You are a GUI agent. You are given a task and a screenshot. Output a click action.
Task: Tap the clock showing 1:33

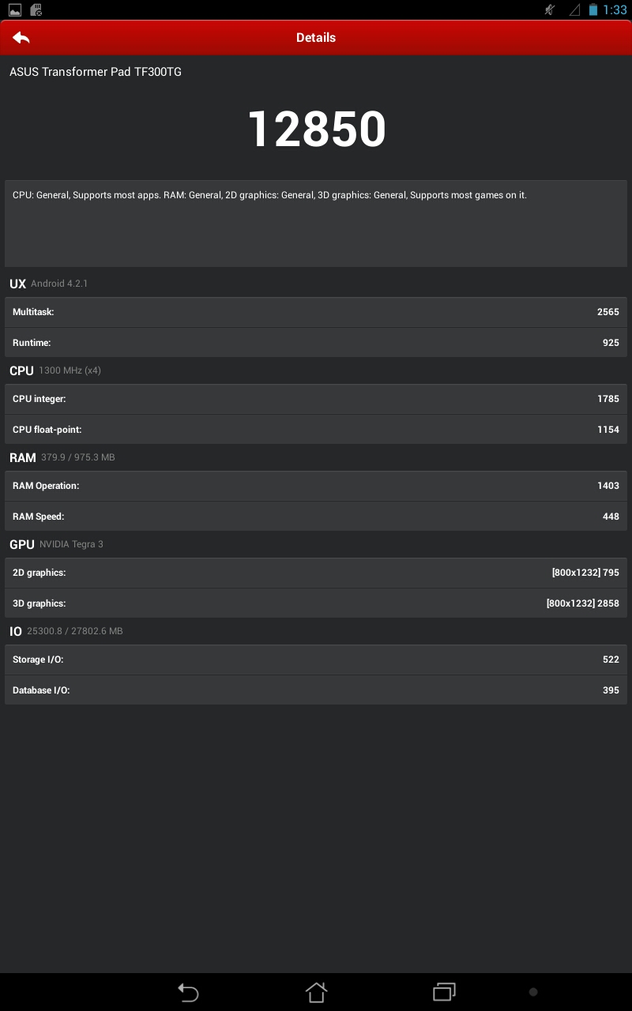click(615, 10)
